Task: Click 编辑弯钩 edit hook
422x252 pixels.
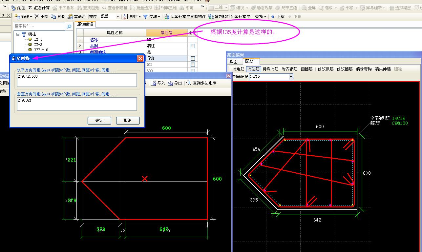Action: coord(364,69)
